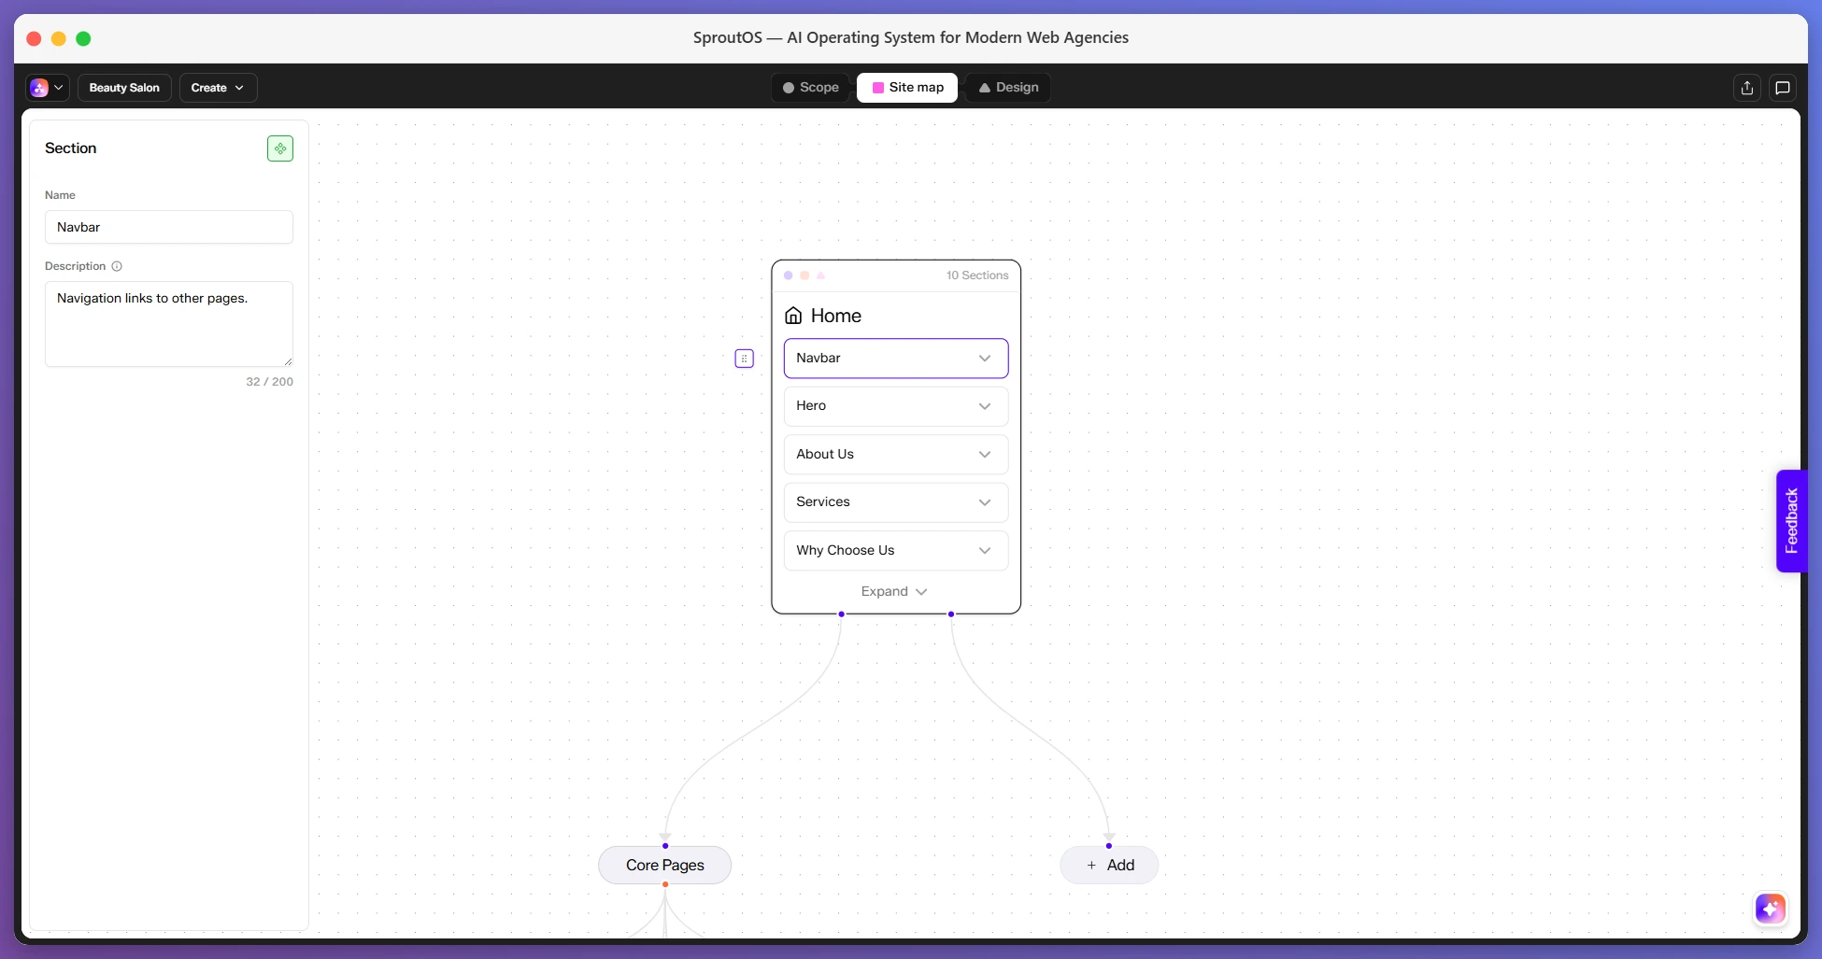Expand the Navbar section chevron
This screenshot has width=1822, height=959.
[x=985, y=359]
